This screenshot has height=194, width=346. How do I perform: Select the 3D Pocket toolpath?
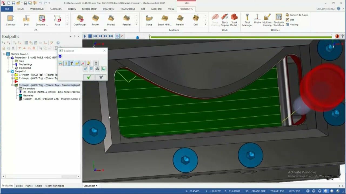point(95,20)
